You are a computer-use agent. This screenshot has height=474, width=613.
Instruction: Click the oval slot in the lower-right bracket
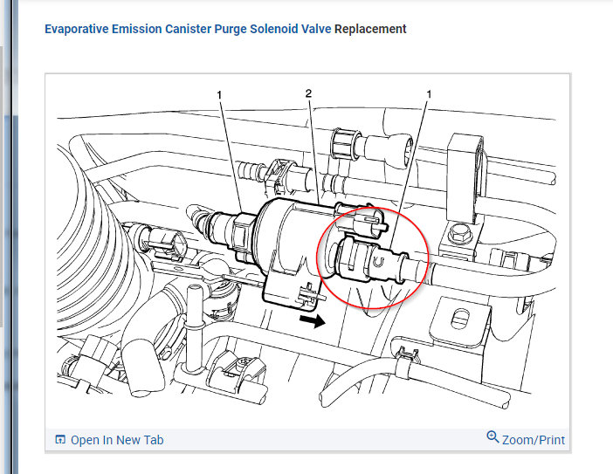point(460,319)
